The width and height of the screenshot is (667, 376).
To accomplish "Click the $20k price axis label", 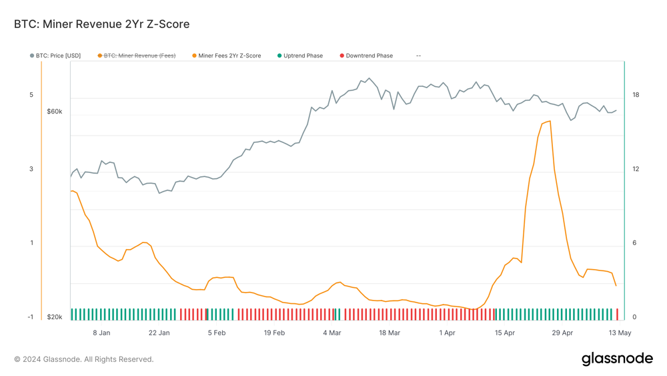I will pyautogui.click(x=55, y=317).
